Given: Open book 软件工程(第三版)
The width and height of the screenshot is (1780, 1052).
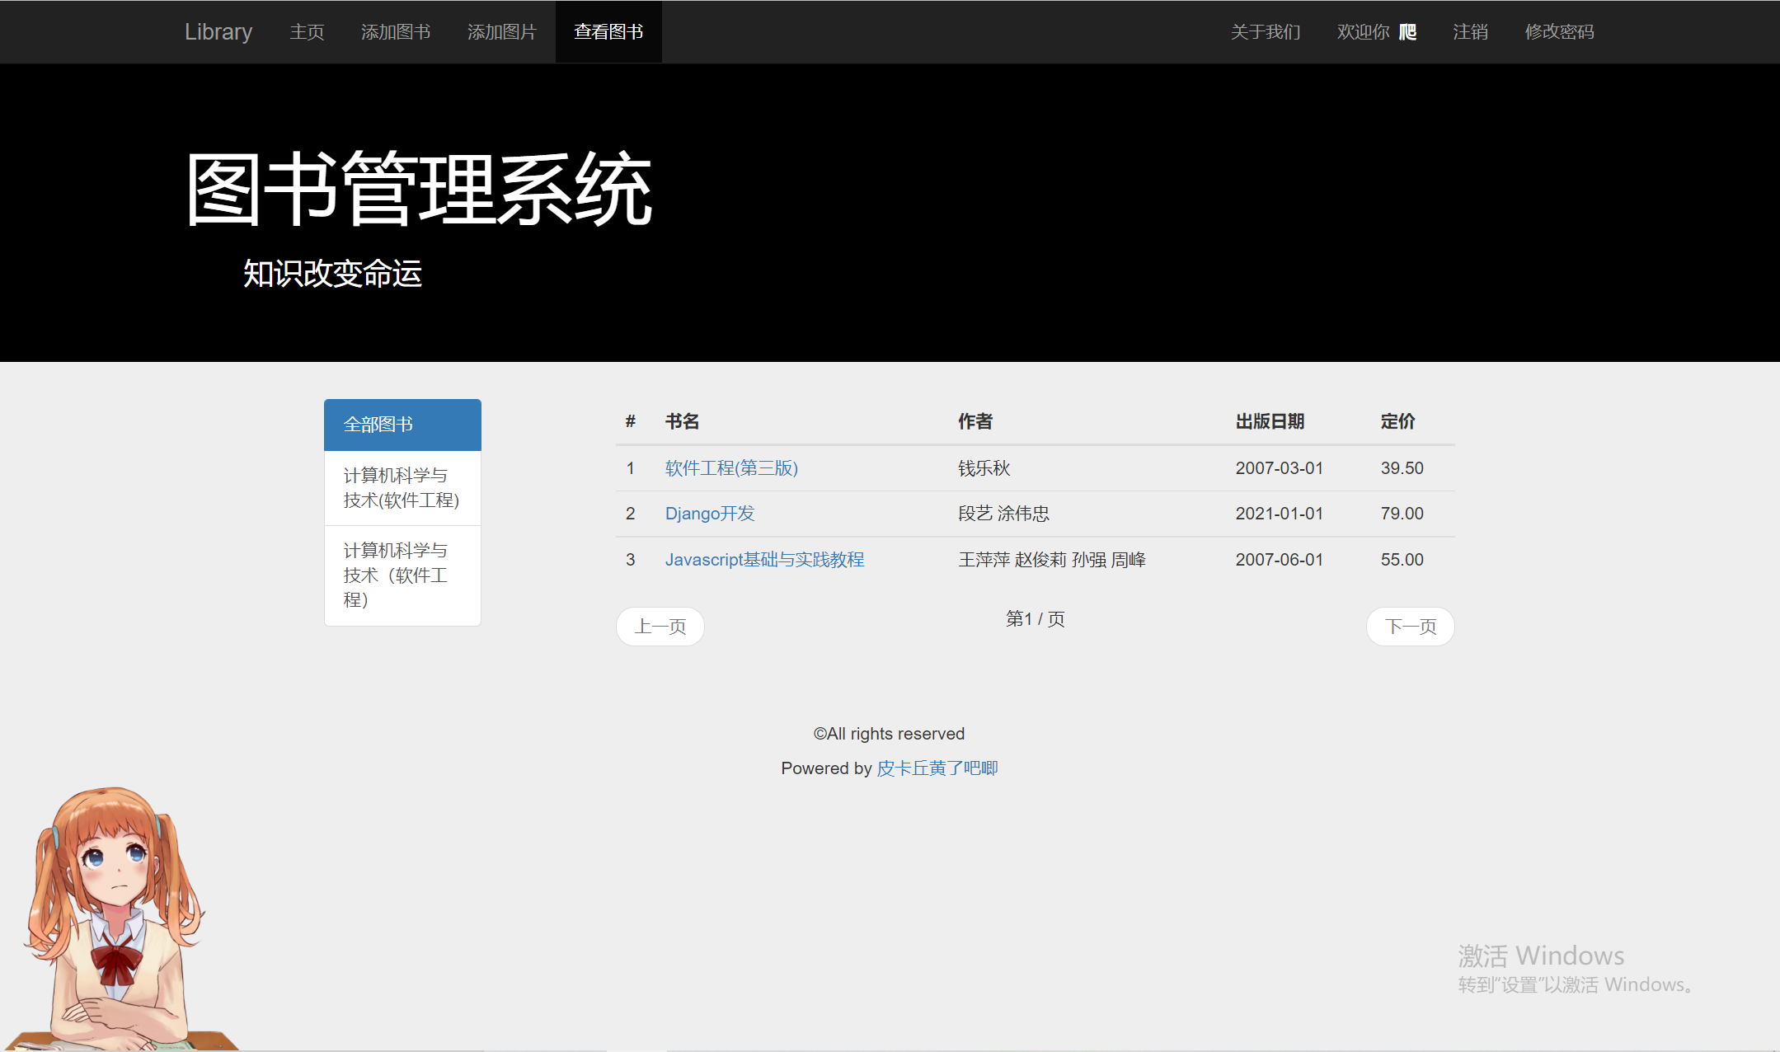Looking at the screenshot, I should 731,468.
